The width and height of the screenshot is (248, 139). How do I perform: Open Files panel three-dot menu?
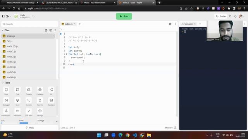[x=55, y=30]
